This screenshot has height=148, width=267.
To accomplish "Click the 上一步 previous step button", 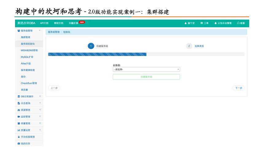I will pos(54,88).
